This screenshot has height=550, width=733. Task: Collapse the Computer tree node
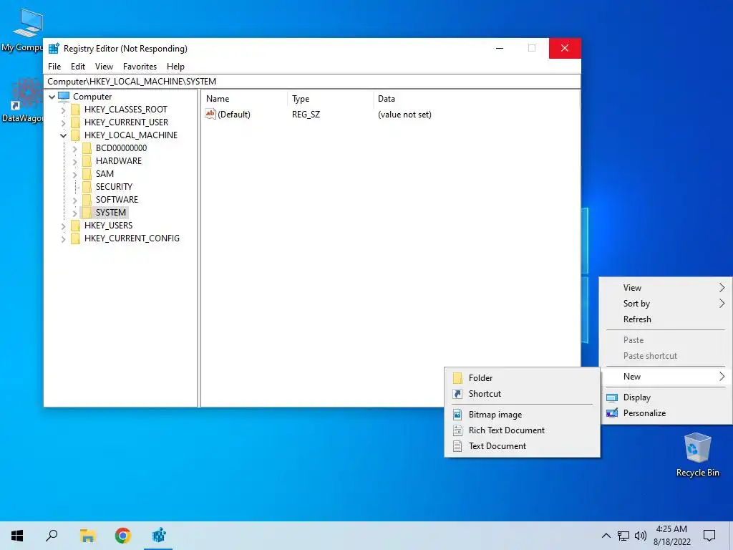(52, 97)
